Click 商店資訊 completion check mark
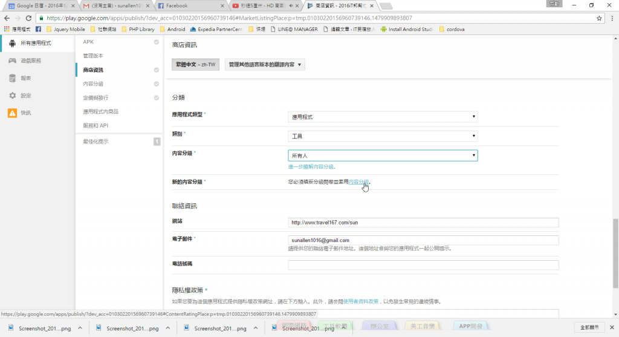The image size is (619, 337). tap(157, 70)
